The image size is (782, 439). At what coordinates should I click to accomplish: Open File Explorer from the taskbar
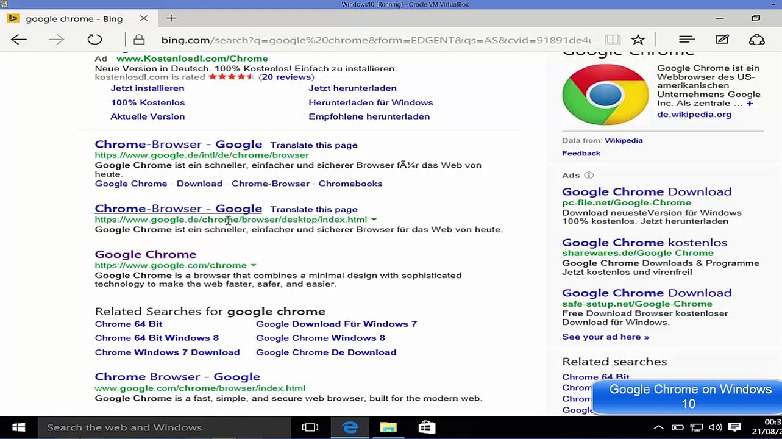click(388, 427)
